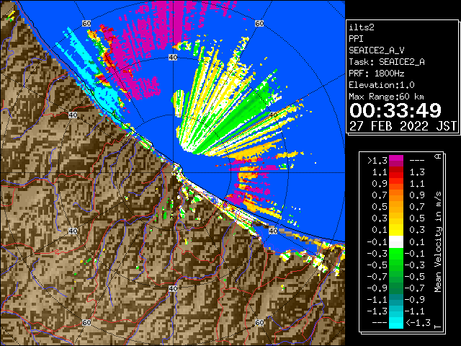The image size is (461, 346).
Task: Click the "T" letter at the legend bottom
Action: pos(438,327)
